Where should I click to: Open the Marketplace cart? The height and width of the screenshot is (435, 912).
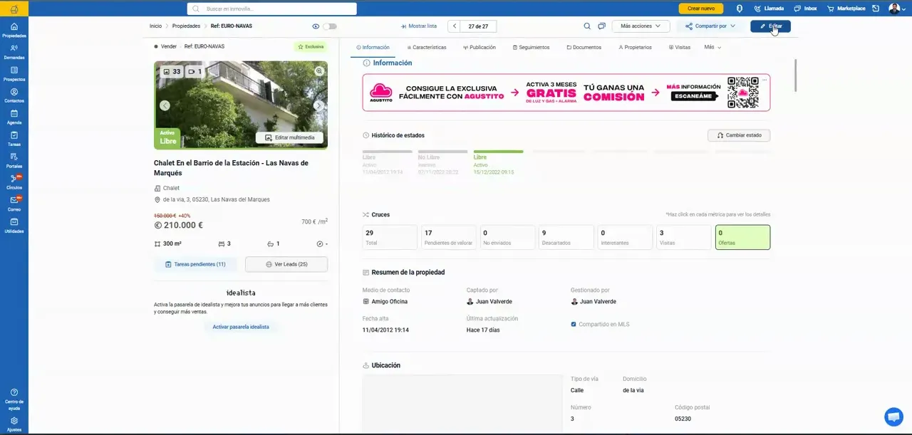click(846, 9)
